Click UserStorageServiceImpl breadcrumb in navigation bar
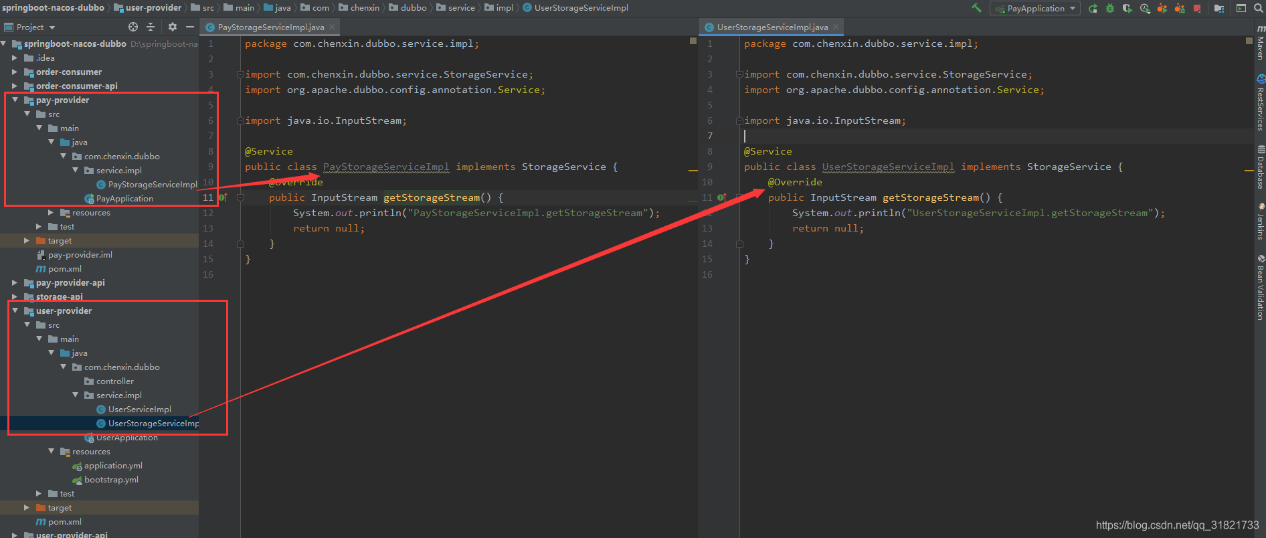Screen dimensions: 1266x538 tap(575, 7)
